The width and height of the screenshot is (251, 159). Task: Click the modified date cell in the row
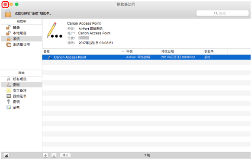pos(178,57)
